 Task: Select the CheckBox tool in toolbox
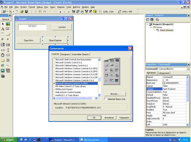pos(3,39)
